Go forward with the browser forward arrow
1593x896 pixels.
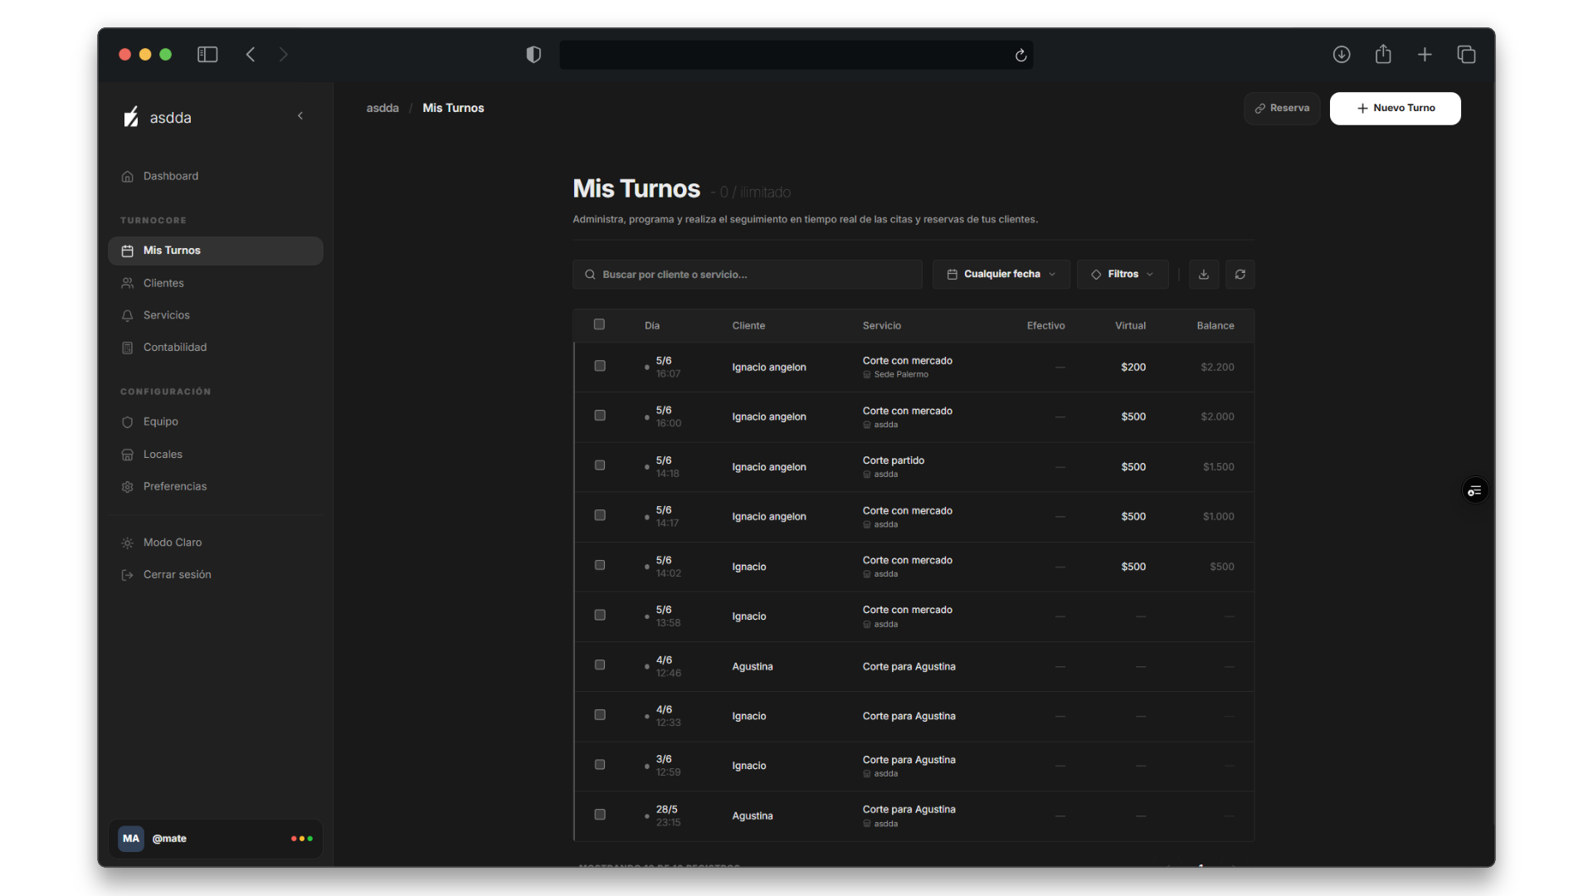click(x=283, y=55)
